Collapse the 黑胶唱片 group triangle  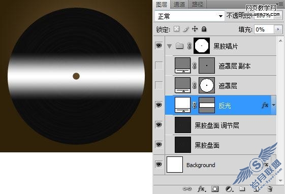[169, 46]
